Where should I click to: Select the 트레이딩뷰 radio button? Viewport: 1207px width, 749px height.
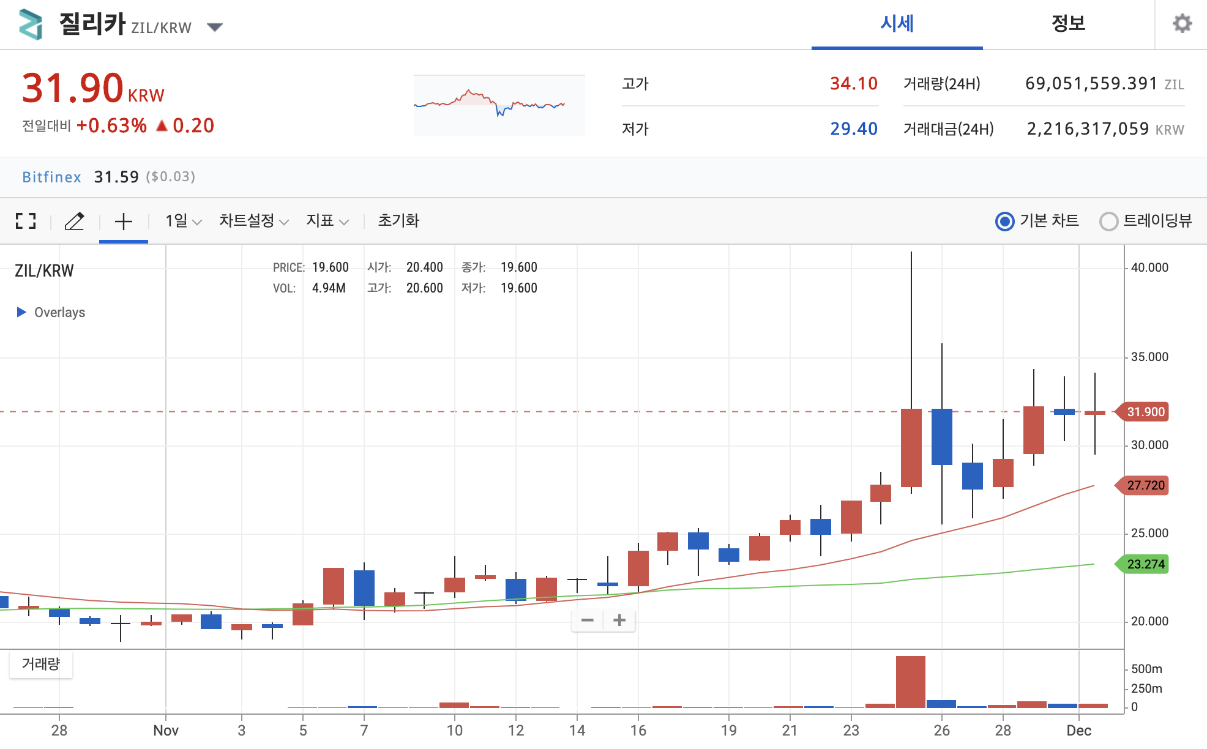(x=1108, y=221)
